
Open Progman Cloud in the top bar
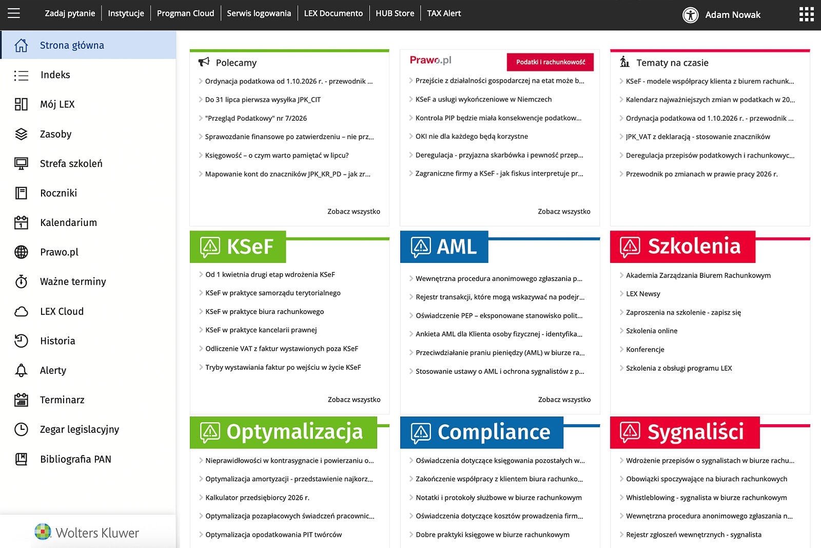[x=185, y=13]
